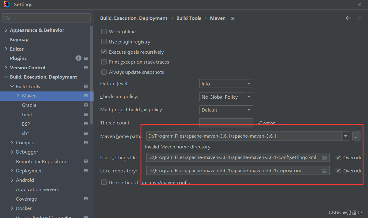The image size is (368, 218).
Task: Expand Appearance & Behavior section
Action: [6, 30]
